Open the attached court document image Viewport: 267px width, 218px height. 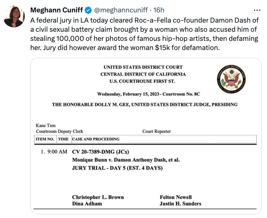(x=146, y=136)
